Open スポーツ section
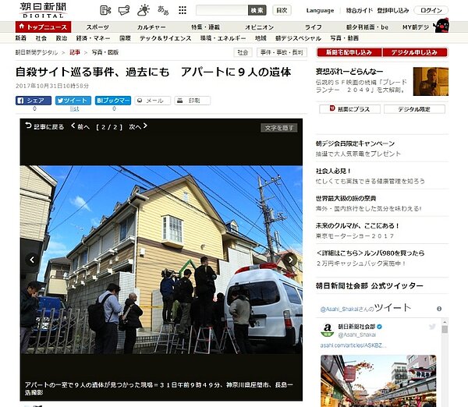The image size is (468, 407). [x=97, y=27]
